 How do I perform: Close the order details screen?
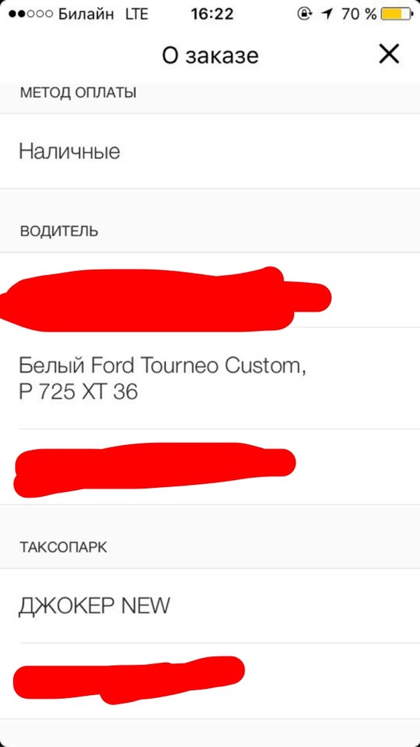tap(388, 54)
